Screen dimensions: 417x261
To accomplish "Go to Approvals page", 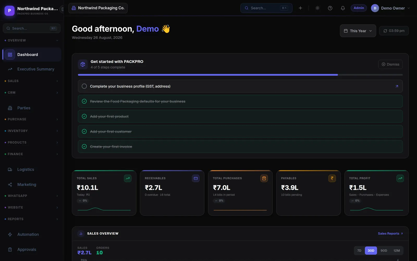I will click(32, 250).
